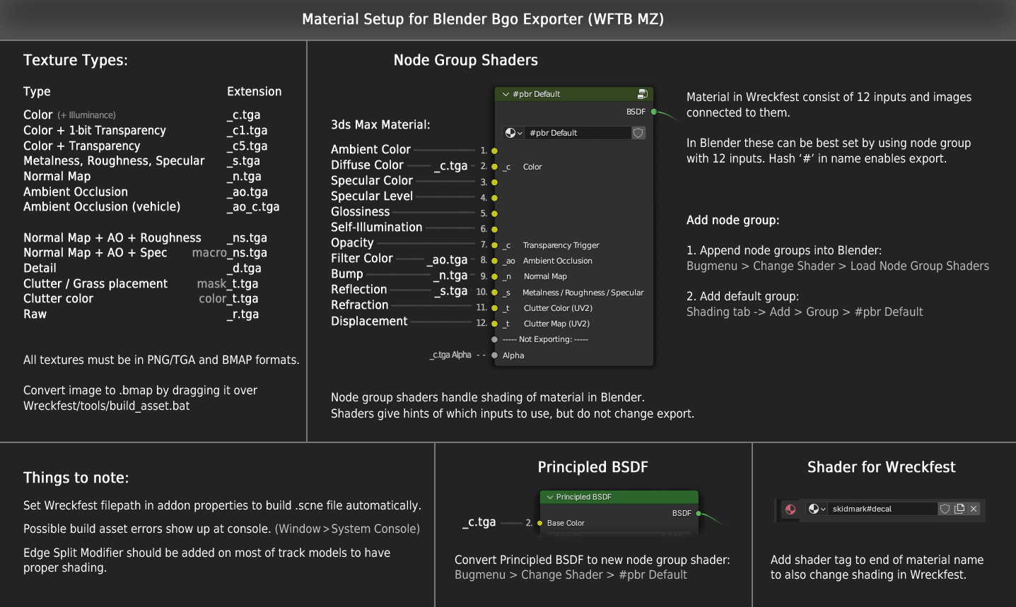Click the Ambient Occlusion input socket
This screenshot has width=1016, height=607.
(495, 261)
